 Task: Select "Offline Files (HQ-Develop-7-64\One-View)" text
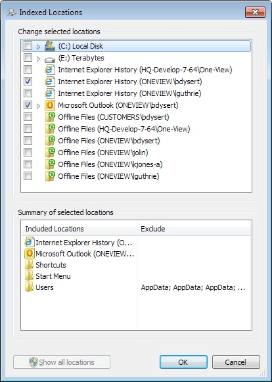click(124, 129)
